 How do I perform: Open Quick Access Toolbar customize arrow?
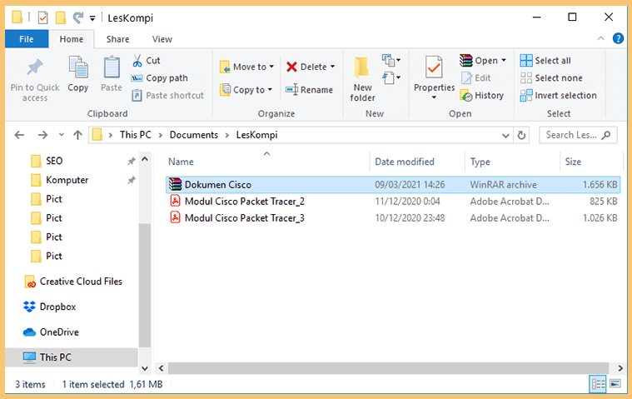coord(92,17)
